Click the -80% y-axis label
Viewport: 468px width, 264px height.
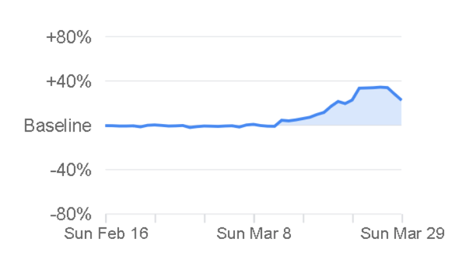pyautogui.click(x=71, y=215)
